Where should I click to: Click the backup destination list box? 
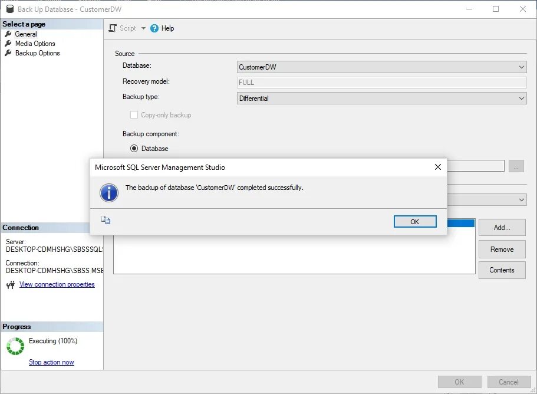tap(294, 254)
